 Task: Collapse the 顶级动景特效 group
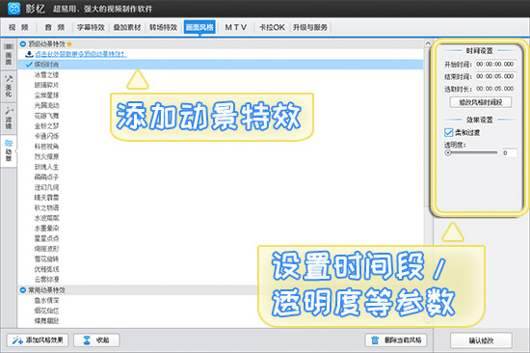tap(23, 44)
